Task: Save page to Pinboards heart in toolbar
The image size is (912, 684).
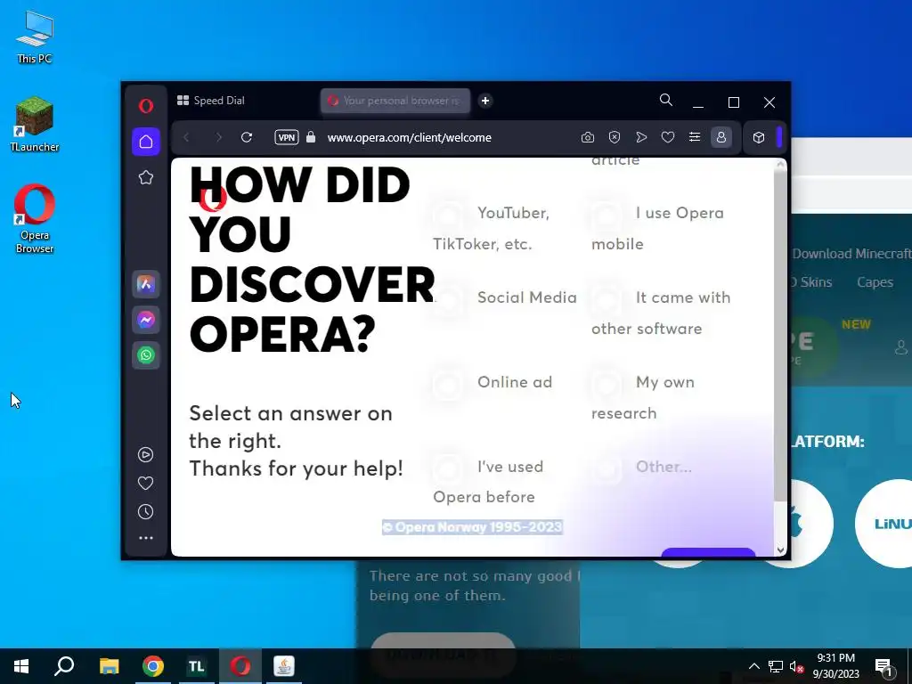Action: point(668,138)
